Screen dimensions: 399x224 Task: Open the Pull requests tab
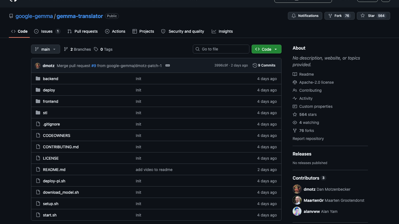tap(82, 31)
